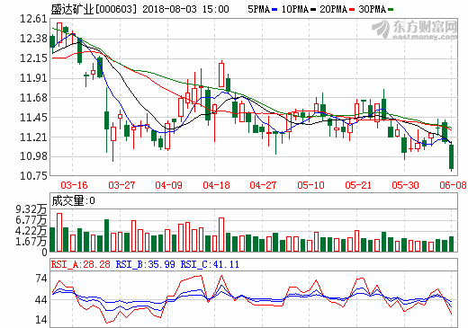Click the volume axis label 9.32万
This screenshot has width=468, height=328.
31,209
